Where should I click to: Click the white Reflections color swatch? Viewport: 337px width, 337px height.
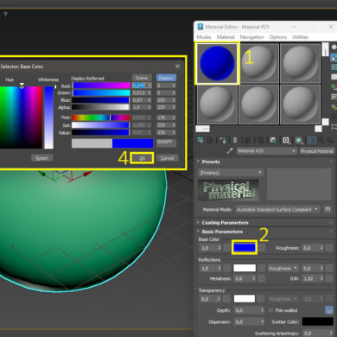245,268
